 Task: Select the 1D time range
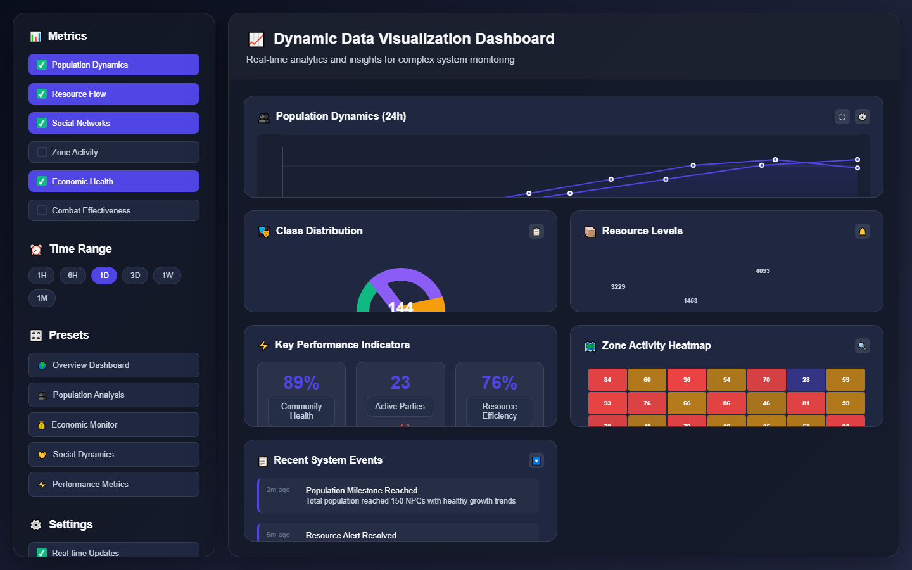click(x=104, y=275)
